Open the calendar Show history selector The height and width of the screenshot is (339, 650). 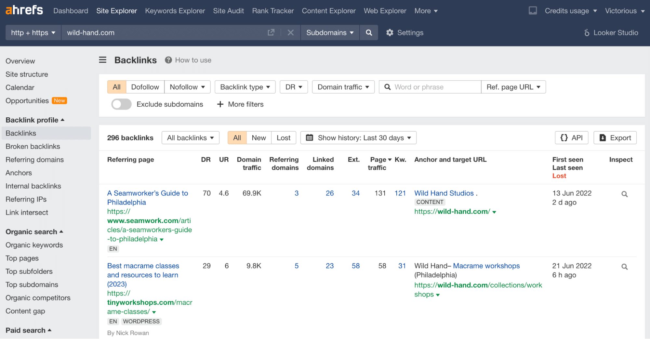[358, 138]
